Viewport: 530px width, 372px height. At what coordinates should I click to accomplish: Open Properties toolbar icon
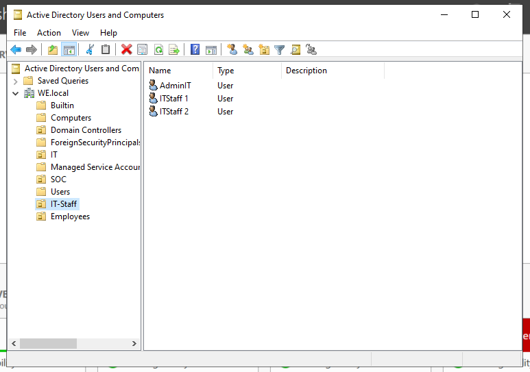coord(143,49)
